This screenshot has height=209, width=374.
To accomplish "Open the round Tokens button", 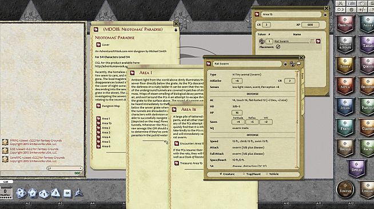I will pyautogui.click(x=345, y=190).
